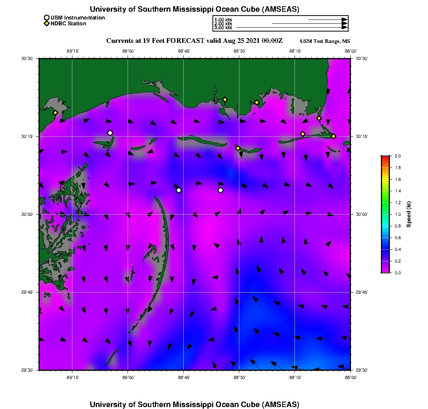Image resolution: width=428 pixels, height=409 pixels.
Task: Pick the southernmost NDBC station diamond marker
Action: pyautogui.click(x=238, y=148)
